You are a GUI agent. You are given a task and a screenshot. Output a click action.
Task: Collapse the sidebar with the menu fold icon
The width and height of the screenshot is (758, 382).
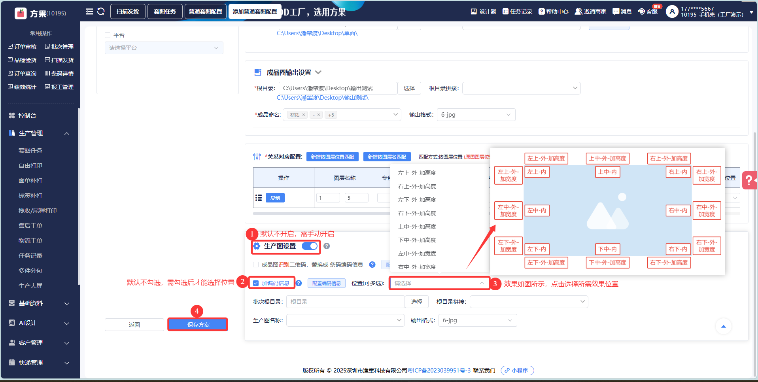89,11
